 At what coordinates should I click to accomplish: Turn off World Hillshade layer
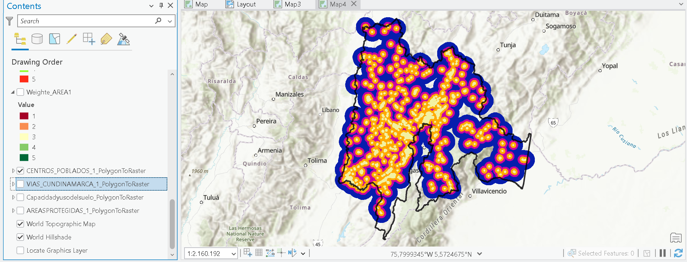point(20,237)
